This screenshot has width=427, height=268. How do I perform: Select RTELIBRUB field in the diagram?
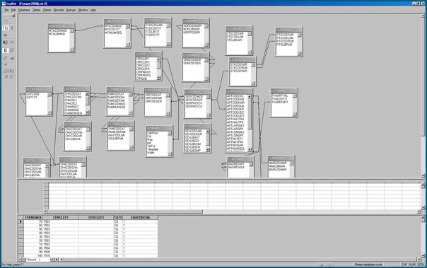(x=284, y=45)
